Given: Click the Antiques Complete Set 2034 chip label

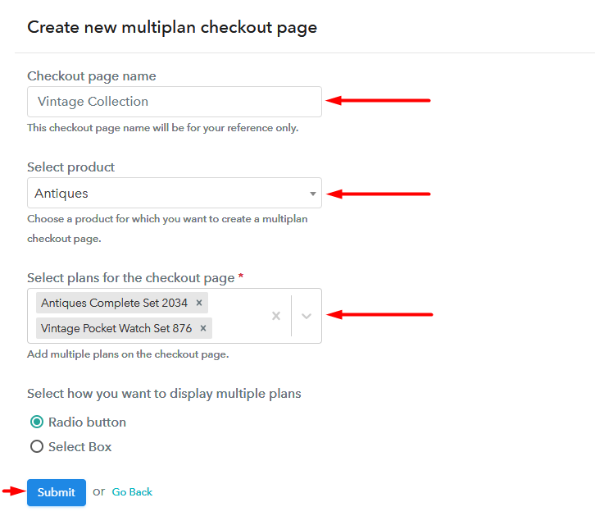Looking at the screenshot, I should [114, 303].
